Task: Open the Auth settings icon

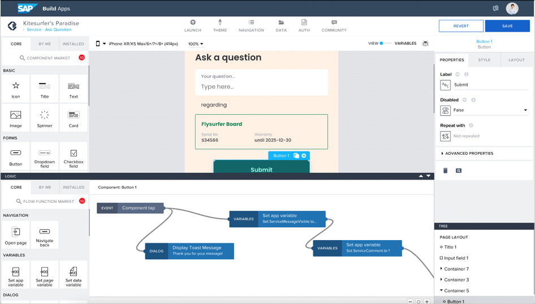Action: click(304, 23)
